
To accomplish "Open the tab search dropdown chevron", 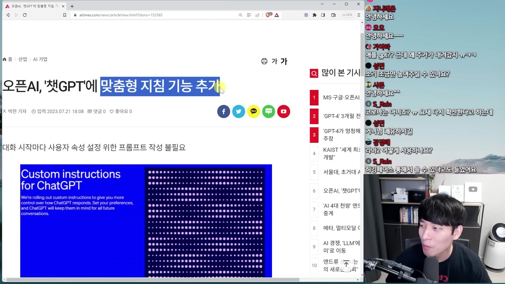I will [322, 4].
